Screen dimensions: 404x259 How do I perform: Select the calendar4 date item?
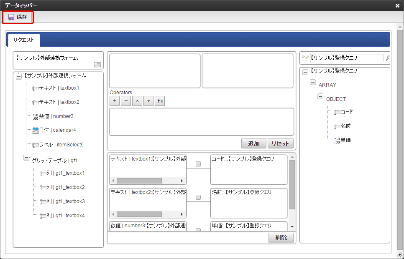57,130
